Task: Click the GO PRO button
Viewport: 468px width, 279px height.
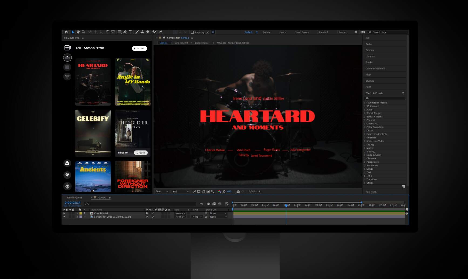Action: tap(140, 48)
